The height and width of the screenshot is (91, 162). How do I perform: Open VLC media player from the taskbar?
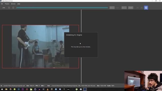[x=48, y=89]
